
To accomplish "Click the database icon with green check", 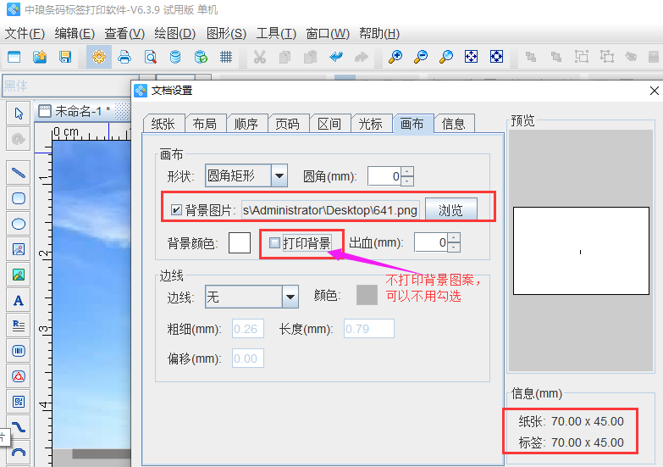I will (x=201, y=56).
